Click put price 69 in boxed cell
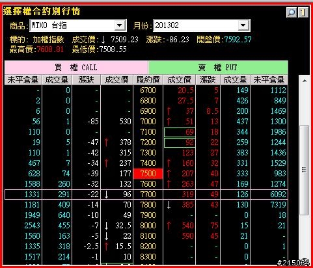Screen dimensions: 313x268 [x=180, y=132]
